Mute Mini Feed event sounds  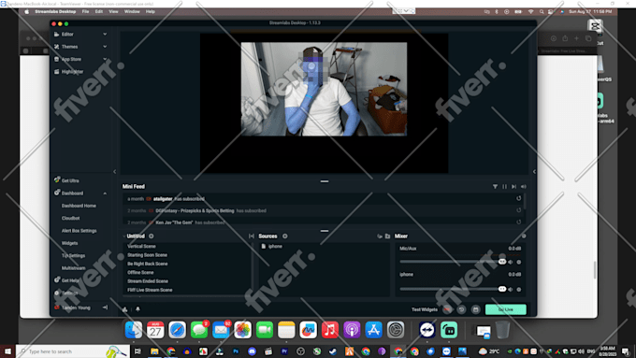(x=523, y=187)
